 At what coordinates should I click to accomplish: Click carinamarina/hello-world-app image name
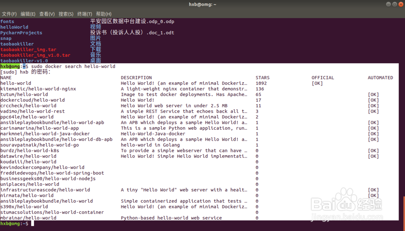pyautogui.click(x=40, y=128)
